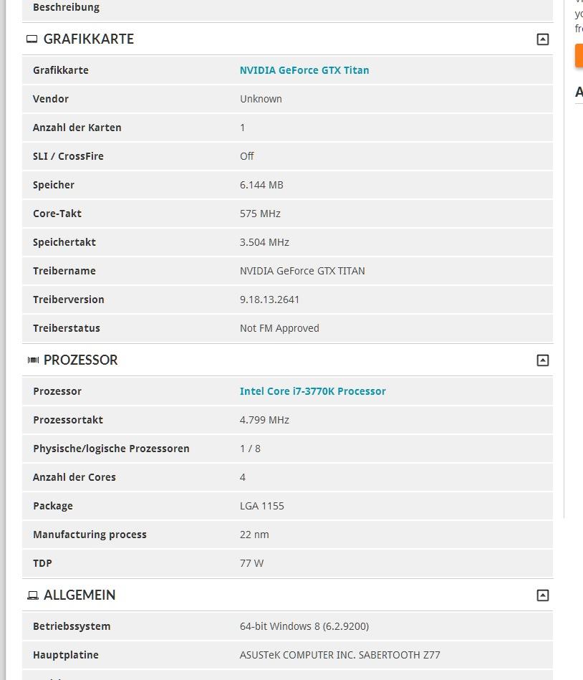This screenshot has height=680, width=583.
Task: Click the PROZESSOR section heading
Action: pos(80,360)
